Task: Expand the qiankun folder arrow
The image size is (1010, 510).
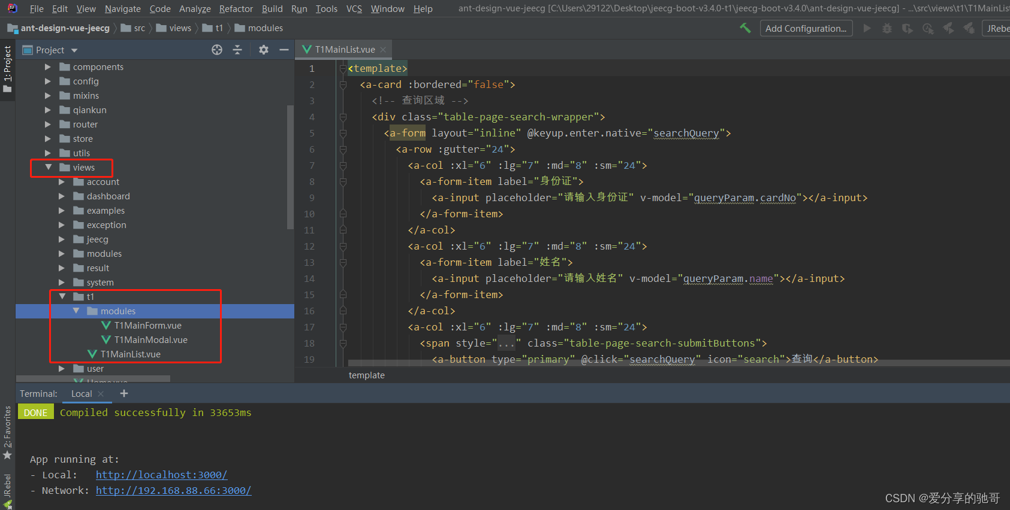Action: coord(48,110)
